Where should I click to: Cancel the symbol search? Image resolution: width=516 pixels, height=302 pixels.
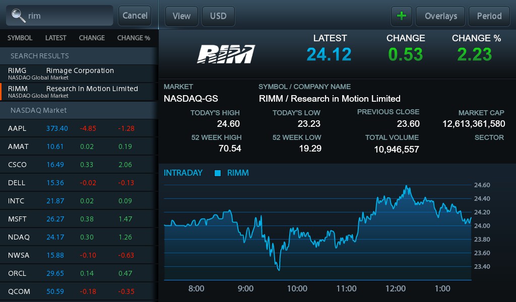click(135, 16)
